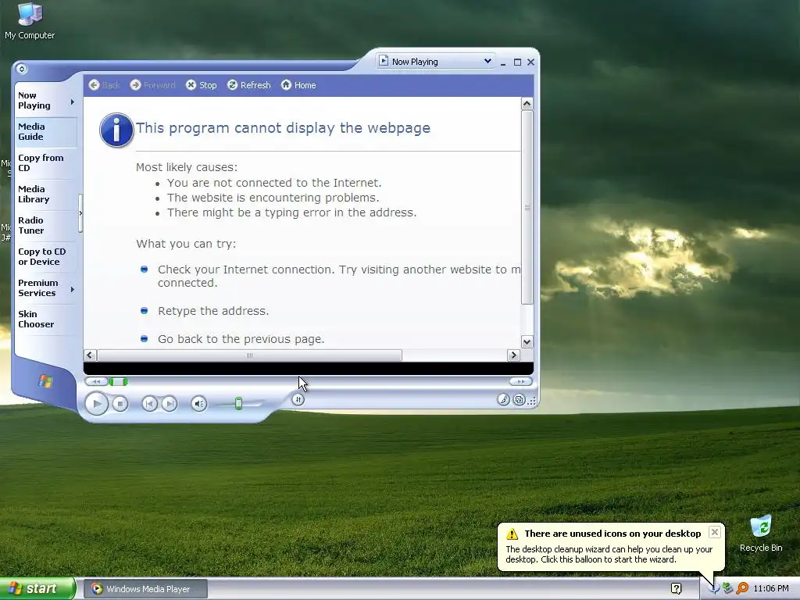
Task: Click 'This program cannot display the webpage' heading
Action: pyautogui.click(x=283, y=127)
